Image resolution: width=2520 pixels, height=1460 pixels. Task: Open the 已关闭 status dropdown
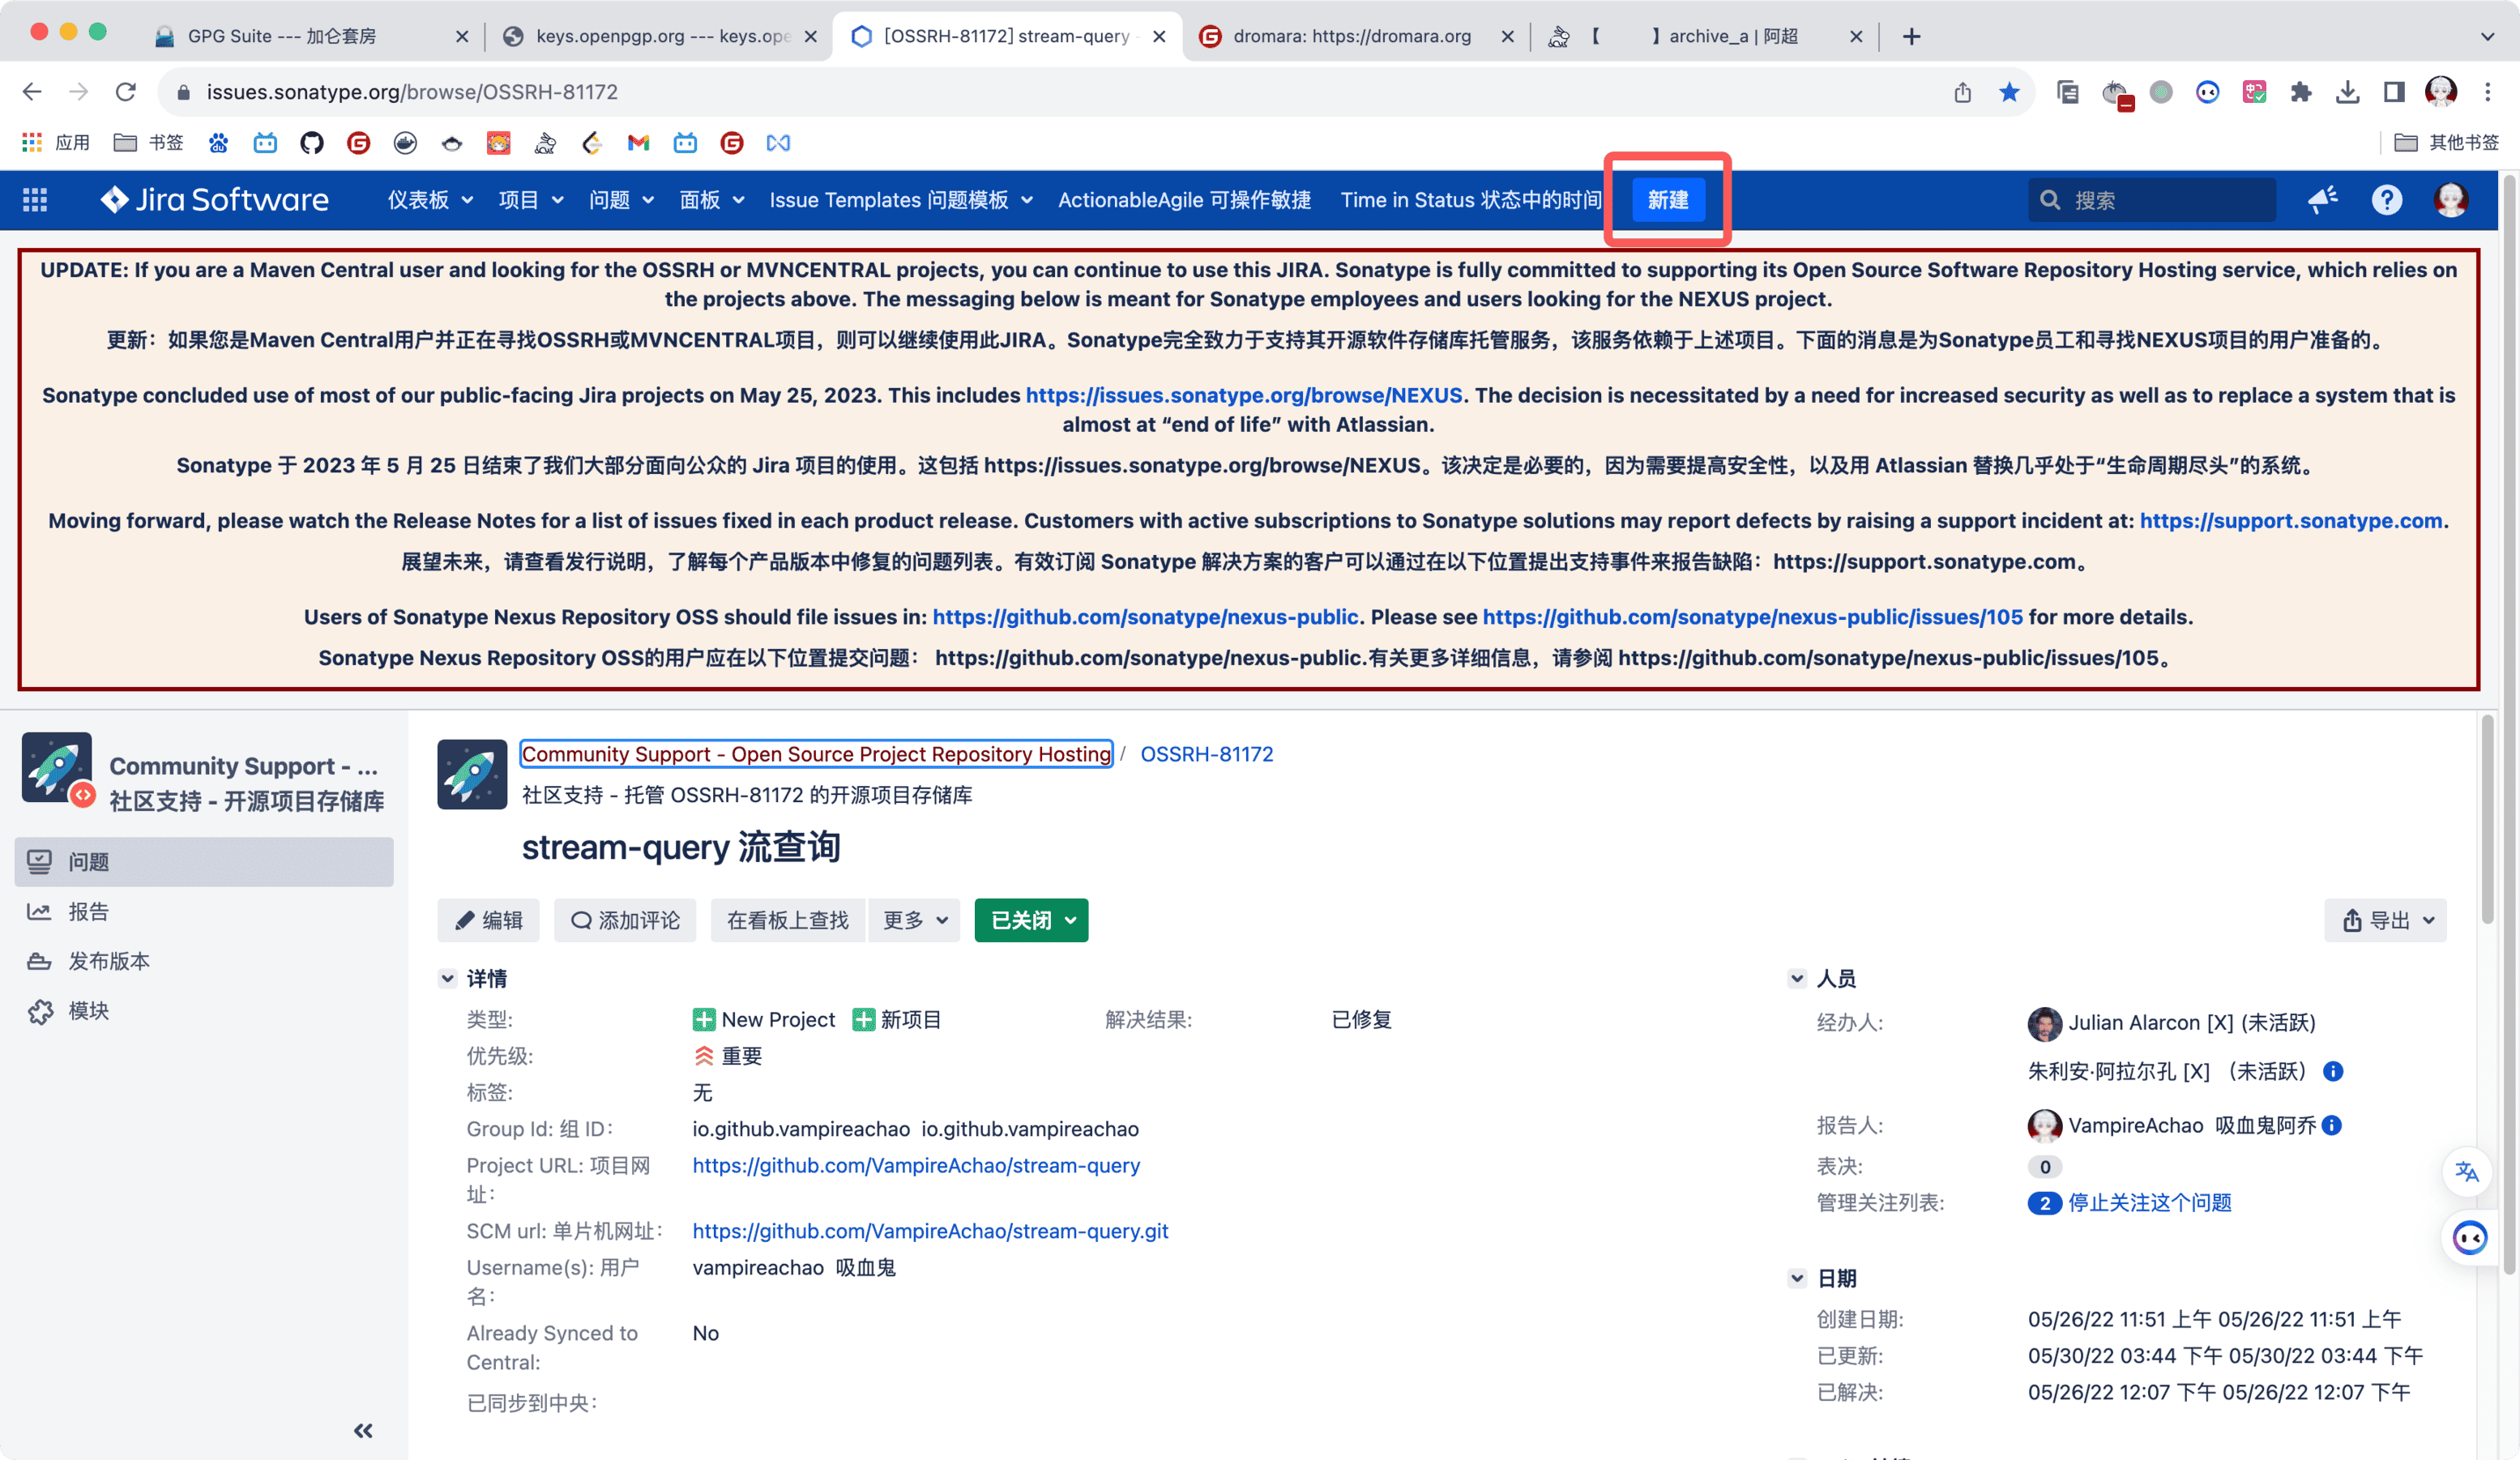click(1031, 920)
